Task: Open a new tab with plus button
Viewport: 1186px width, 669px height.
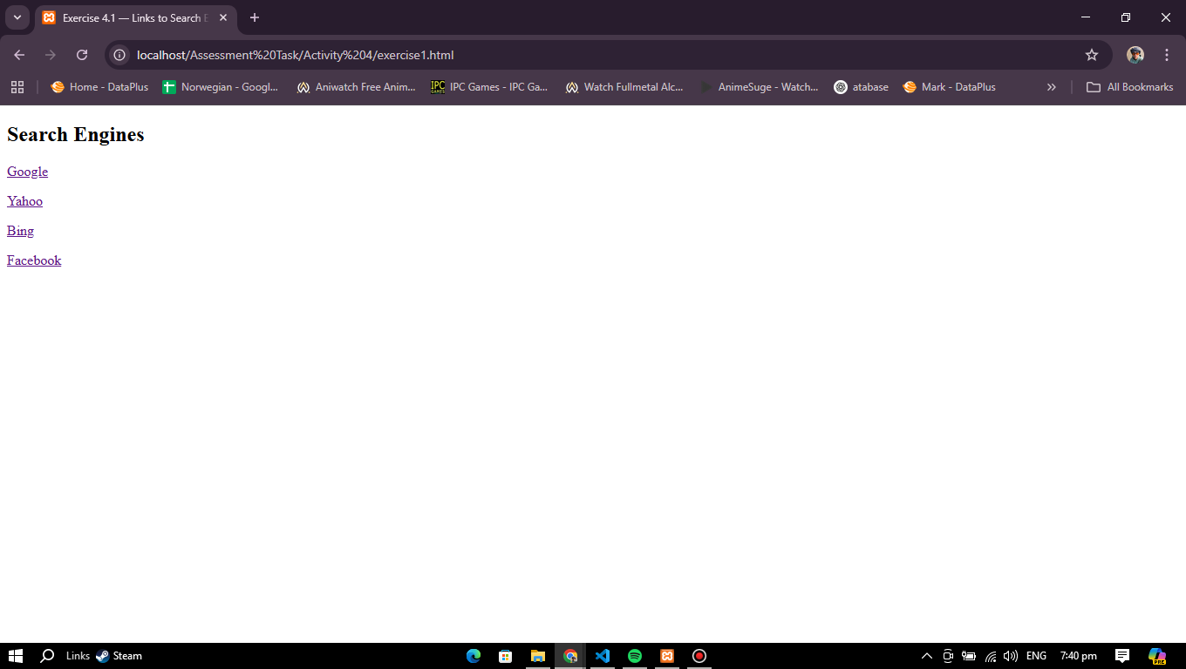Action: 254,17
